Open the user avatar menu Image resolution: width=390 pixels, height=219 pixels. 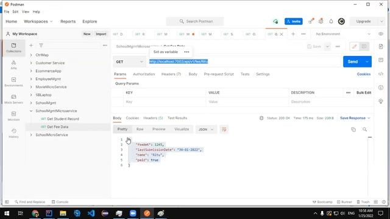[x=341, y=21]
